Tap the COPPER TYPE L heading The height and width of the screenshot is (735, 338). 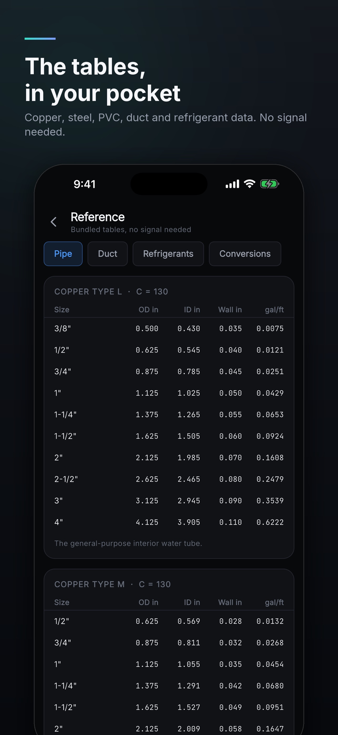(88, 292)
